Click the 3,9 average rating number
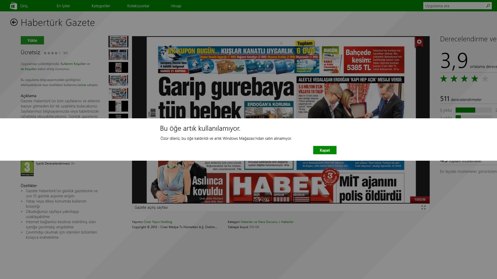 pos(454,61)
